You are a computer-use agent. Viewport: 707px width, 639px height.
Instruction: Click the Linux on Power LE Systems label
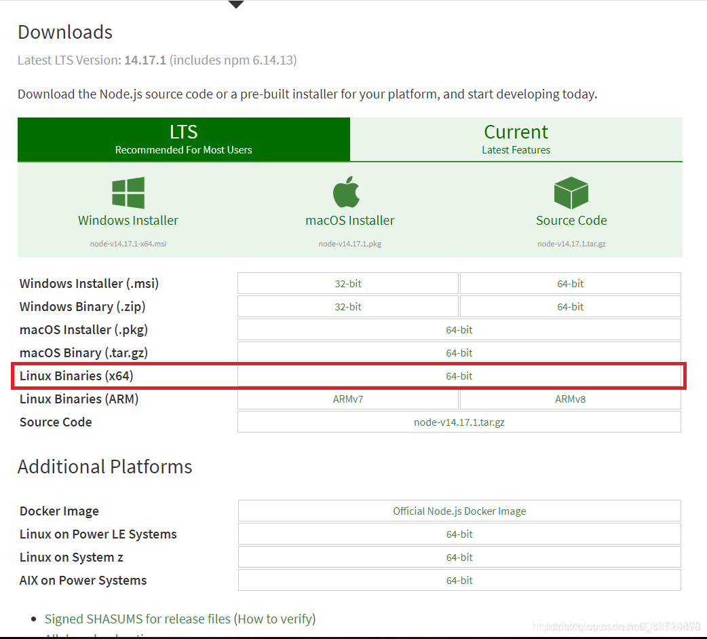click(x=98, y=534)
